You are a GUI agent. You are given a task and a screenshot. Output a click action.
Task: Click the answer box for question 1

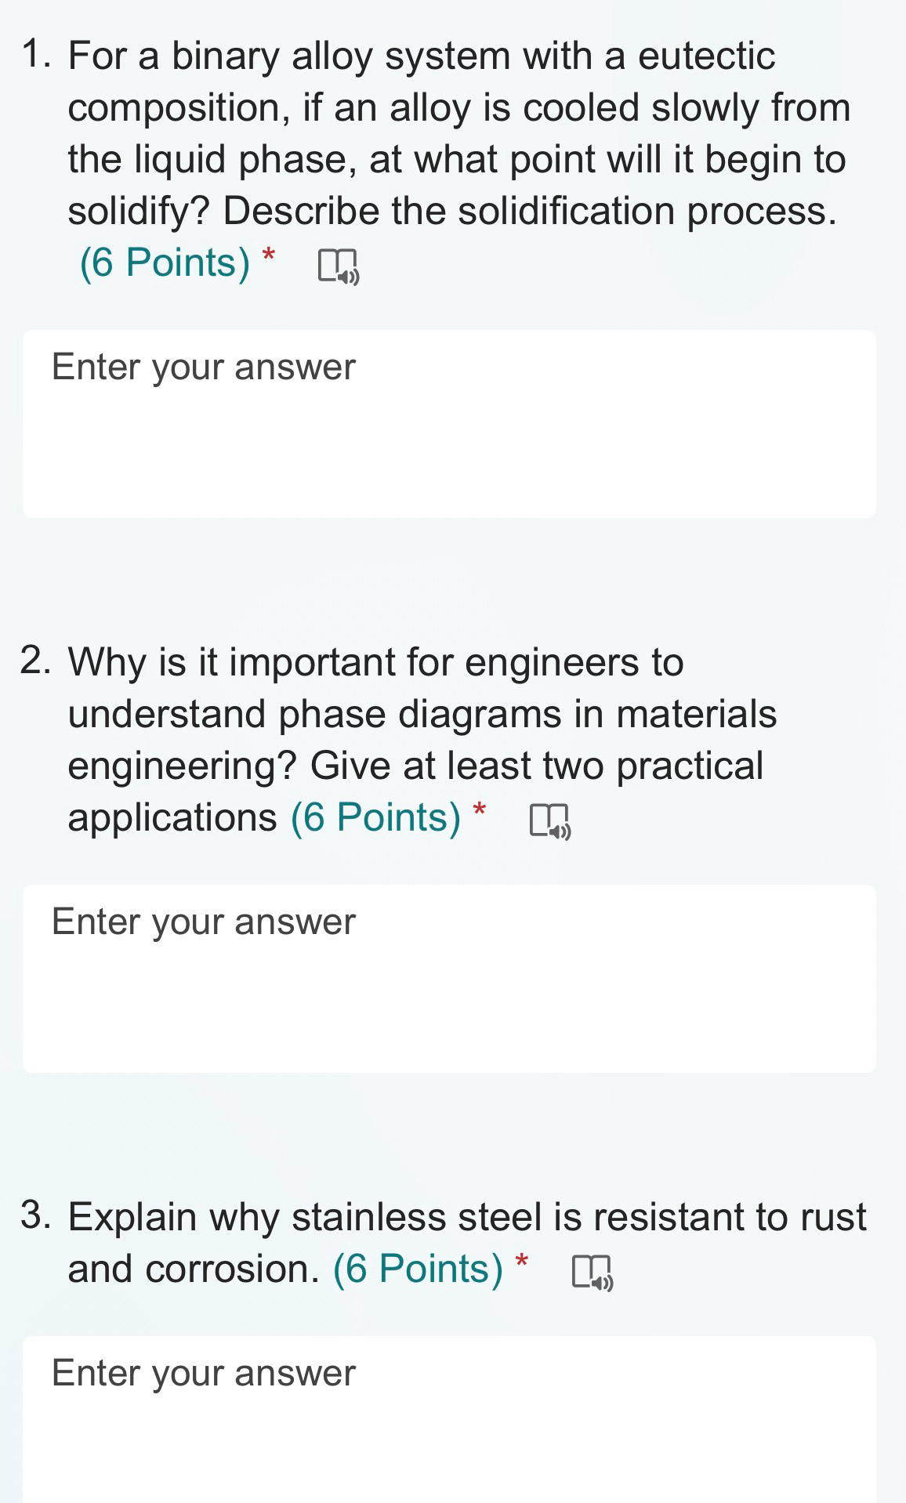(449, 423)
